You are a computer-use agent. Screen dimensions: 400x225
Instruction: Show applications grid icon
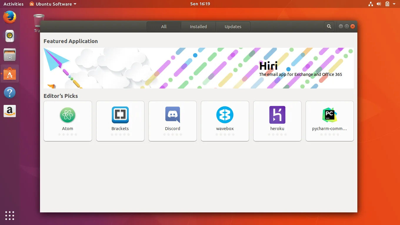pos(10,215)
